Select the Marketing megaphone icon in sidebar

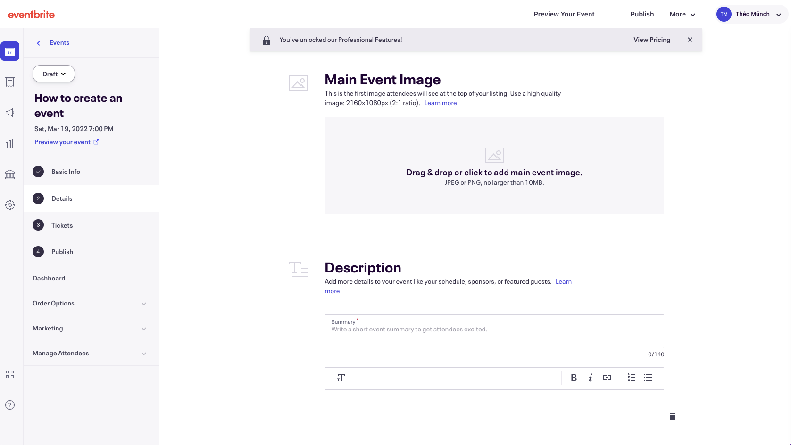[x=10, y=113]
